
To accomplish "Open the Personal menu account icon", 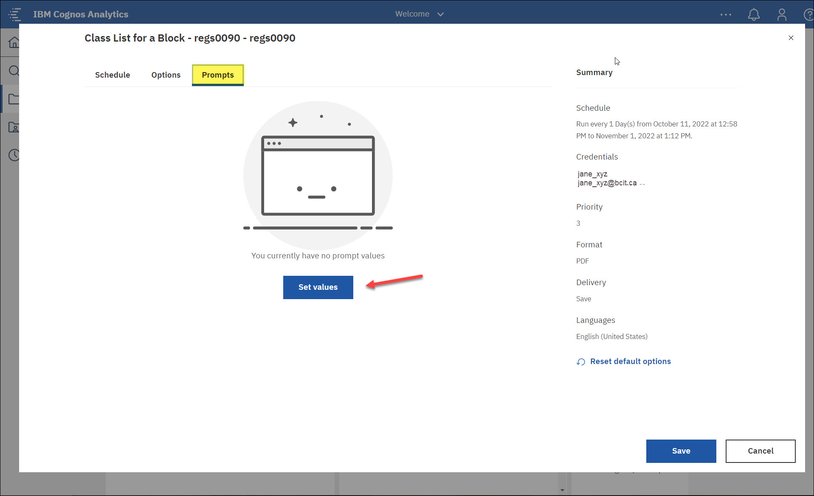I will click(782, 14).
